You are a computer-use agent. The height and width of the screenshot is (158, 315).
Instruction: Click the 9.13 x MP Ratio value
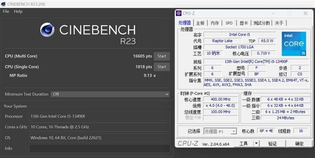click(x=150, y=76)
